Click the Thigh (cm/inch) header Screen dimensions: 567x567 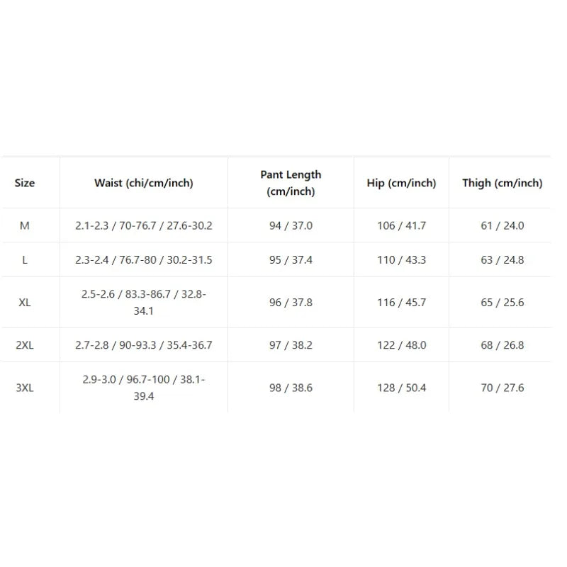coord(503,183)
